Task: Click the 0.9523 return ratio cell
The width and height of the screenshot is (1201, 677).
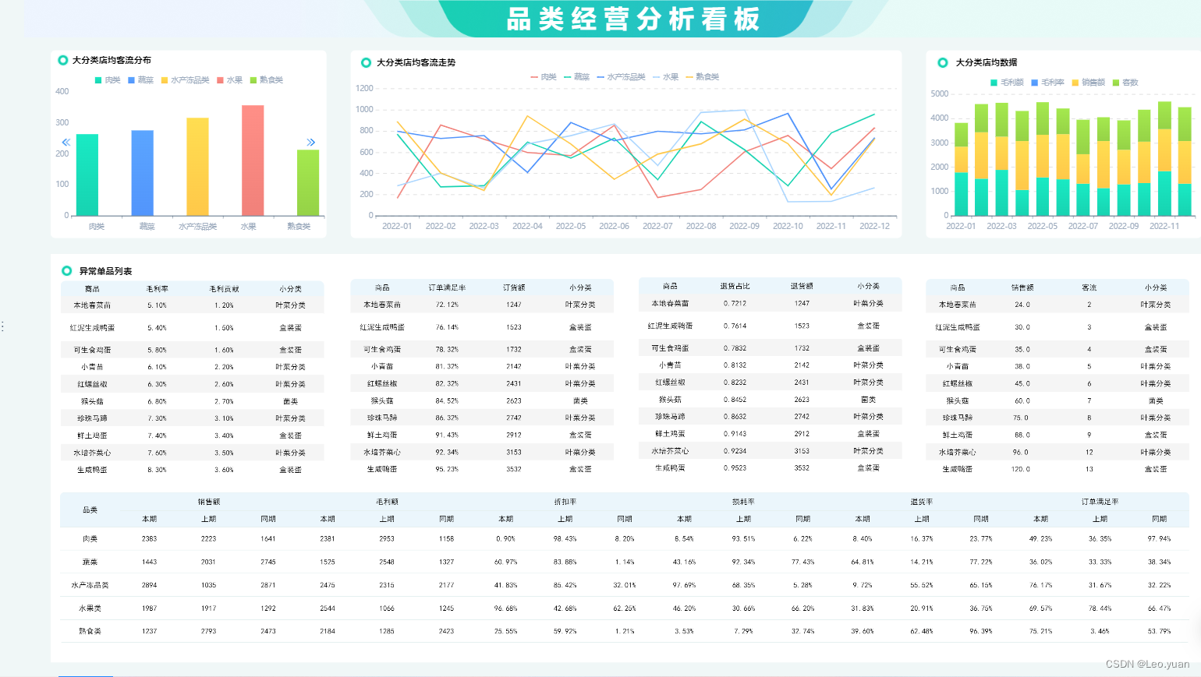Action: [x=735, y=467]
